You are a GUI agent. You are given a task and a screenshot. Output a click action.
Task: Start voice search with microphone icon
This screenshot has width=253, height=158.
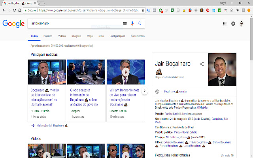(132, 24)
